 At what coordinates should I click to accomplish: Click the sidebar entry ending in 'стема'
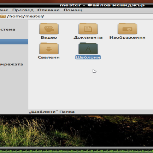click(x=8, y=29)
